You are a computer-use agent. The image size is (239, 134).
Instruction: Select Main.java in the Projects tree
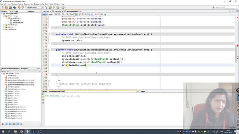(16, 20)
